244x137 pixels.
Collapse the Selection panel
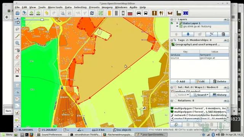coord(172,88)
